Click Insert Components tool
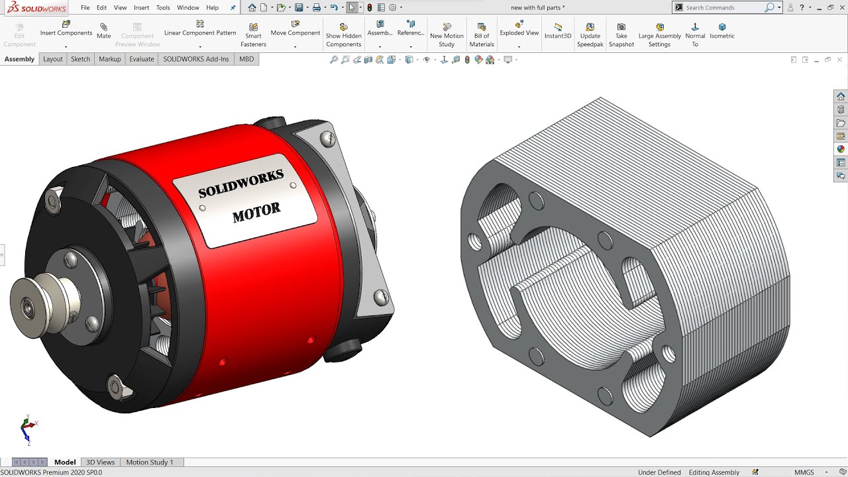The height and width of the screenshot is (477, 848). 66,28
